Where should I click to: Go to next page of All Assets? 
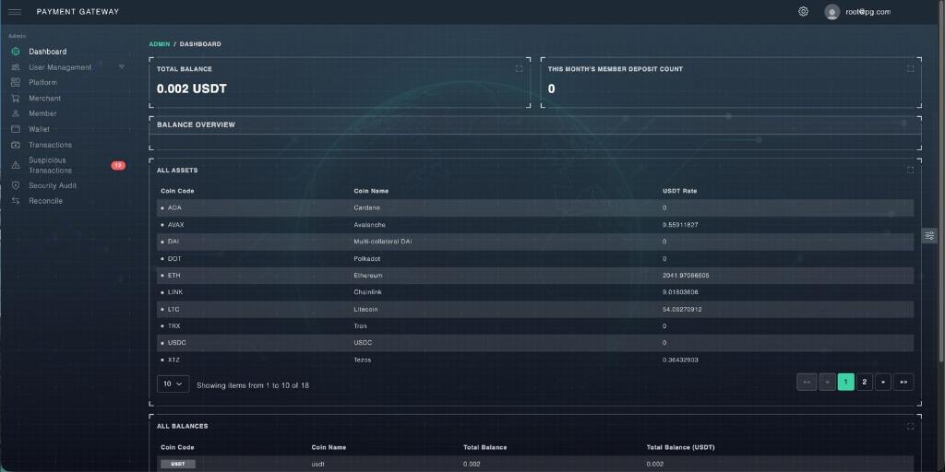[x=883, y=382]
